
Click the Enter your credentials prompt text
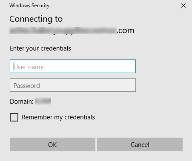point(40,48)
